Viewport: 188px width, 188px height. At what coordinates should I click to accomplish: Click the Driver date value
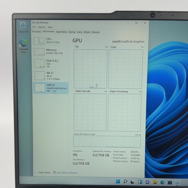pos(135,155)
